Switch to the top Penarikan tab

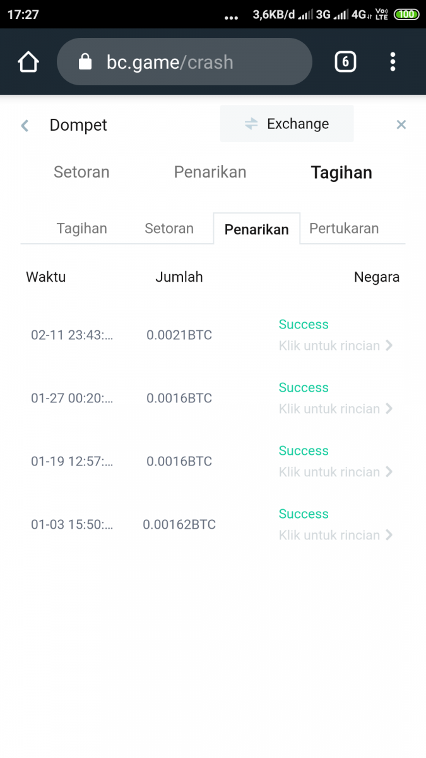pos(210,172)
